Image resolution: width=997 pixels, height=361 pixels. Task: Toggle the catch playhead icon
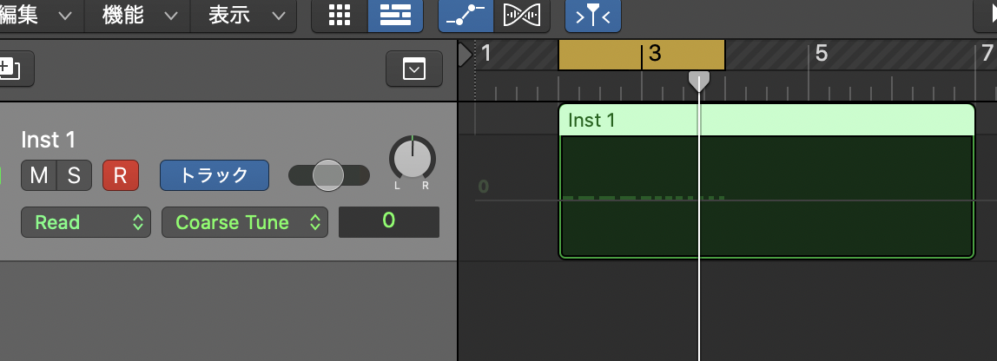pyautogui.click(x=593, y=16)
